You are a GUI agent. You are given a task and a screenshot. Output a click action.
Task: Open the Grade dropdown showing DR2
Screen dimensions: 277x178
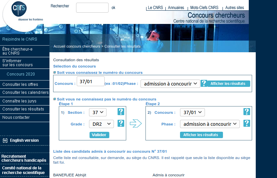[101, 124]
